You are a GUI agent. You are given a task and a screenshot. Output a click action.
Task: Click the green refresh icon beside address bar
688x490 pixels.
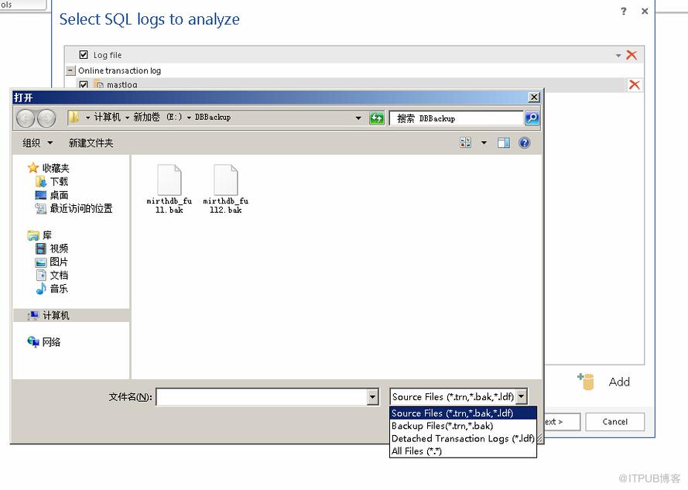[x=376, y=118]
